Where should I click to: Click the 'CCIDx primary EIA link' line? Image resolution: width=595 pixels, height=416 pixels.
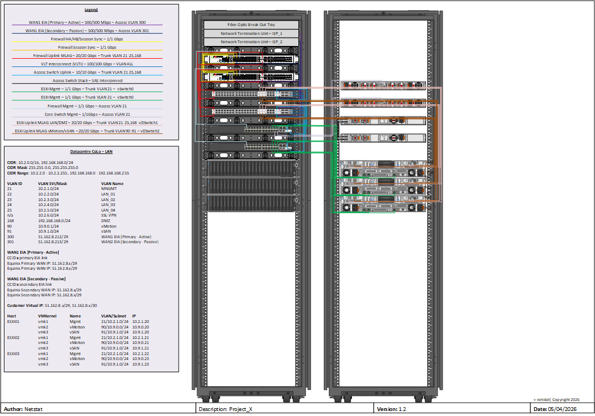(x=27, y=258)
